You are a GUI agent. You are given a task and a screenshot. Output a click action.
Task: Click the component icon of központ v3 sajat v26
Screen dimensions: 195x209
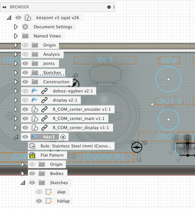(x=28, y=18)
